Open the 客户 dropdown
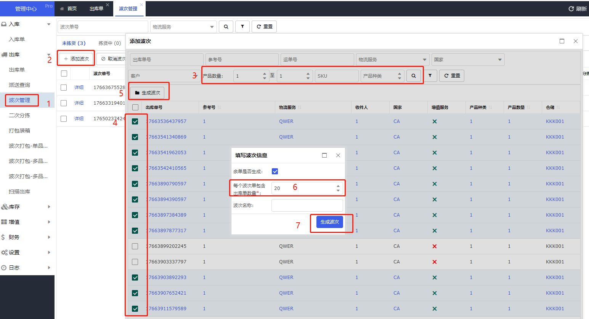 (x=164, y=76)
